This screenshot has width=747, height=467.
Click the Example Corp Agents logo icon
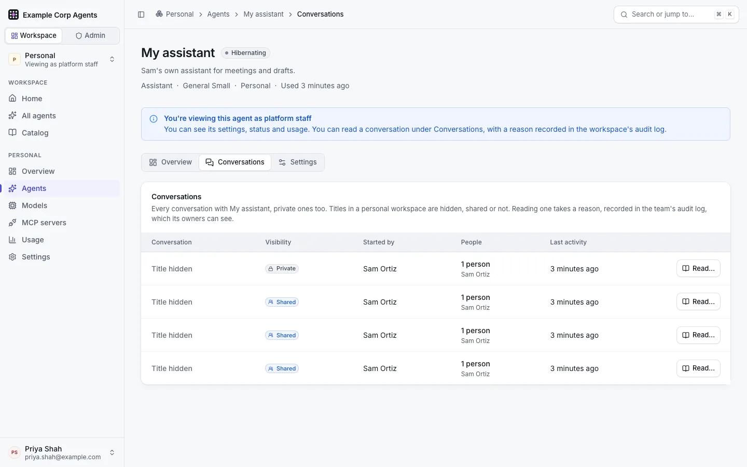pos(13,15)
